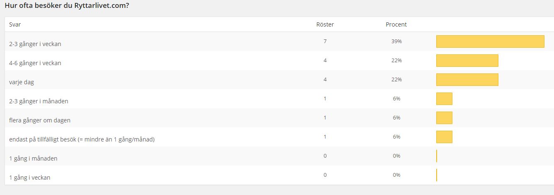
Task: Click the bar for "endast på tillfälligt besök"
Action: 444,137
